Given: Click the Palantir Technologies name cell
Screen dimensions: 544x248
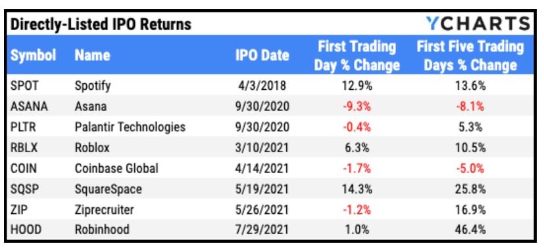Looking at the screenshot, I should [130, 127].
